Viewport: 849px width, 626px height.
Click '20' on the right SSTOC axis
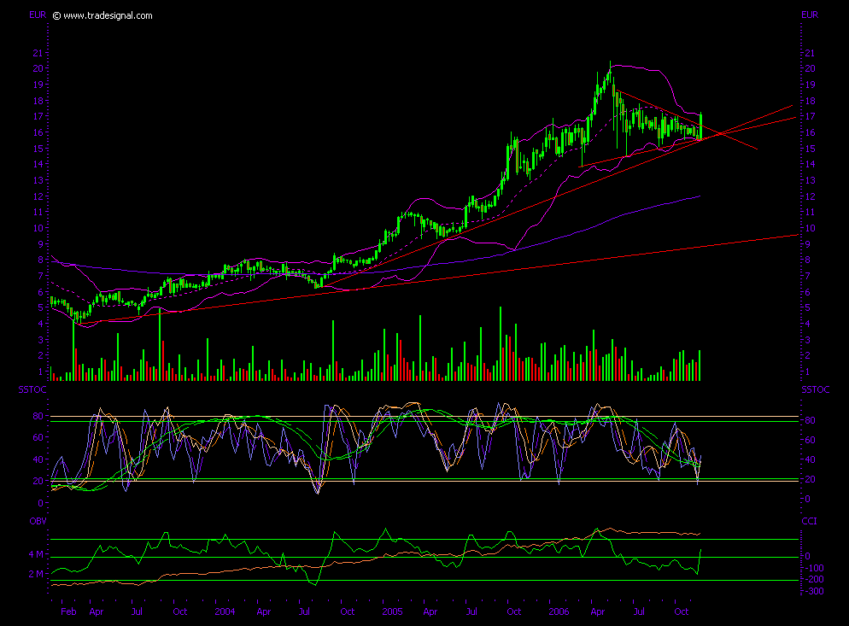tap(811, 480)
